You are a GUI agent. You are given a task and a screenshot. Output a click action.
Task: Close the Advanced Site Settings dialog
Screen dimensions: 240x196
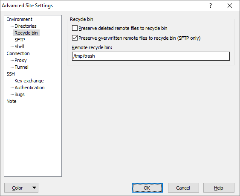point(230,6)
